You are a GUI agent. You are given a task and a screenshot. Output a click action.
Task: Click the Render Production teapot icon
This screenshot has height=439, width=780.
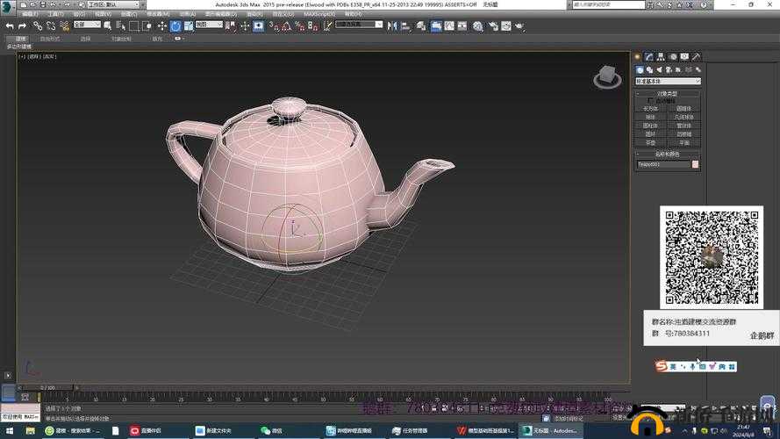519,25
